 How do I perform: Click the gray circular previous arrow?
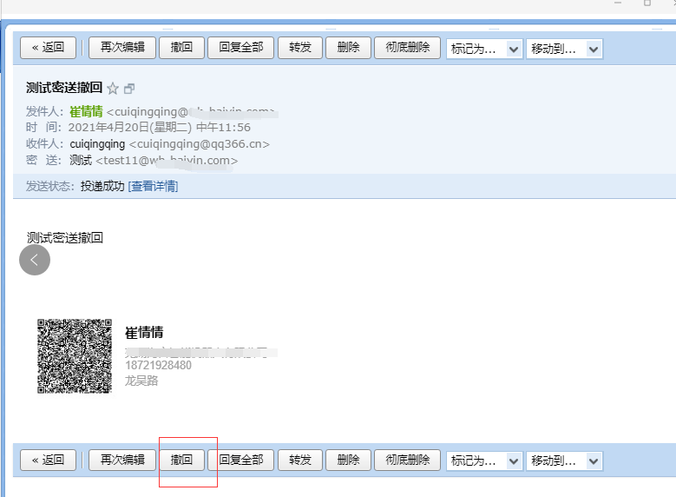point(35,260)
